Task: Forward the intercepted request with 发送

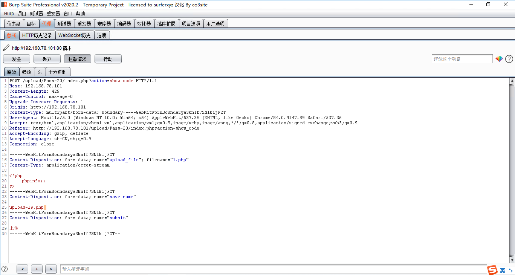Action: pyautogui.click(x=16, y=59)
